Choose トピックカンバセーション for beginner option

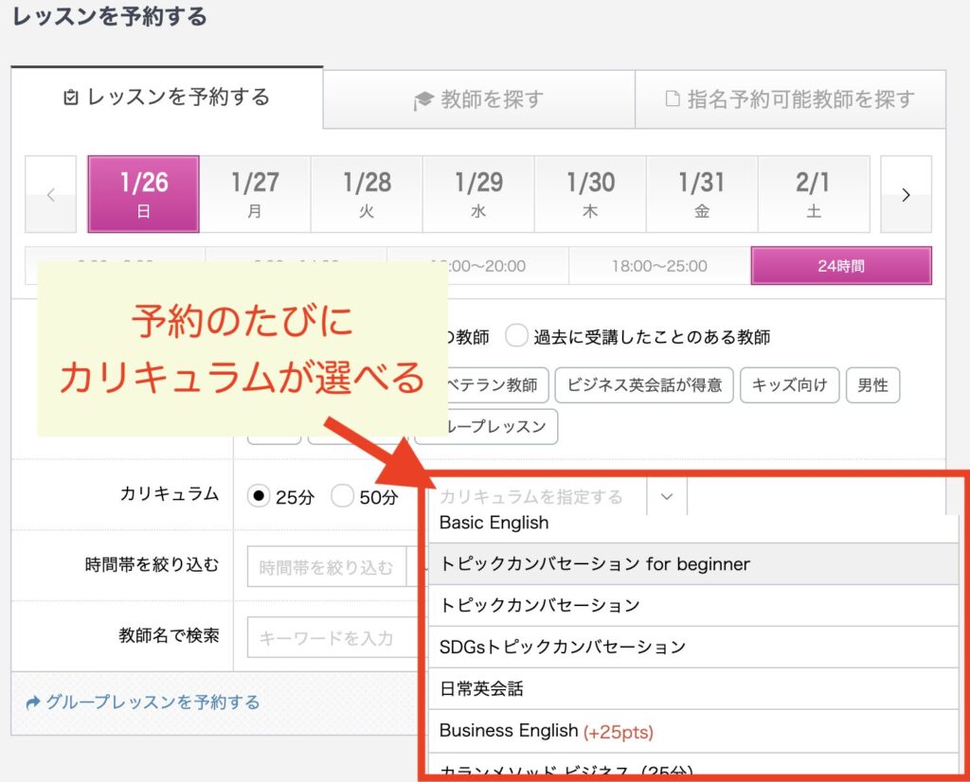pos(595,564)
